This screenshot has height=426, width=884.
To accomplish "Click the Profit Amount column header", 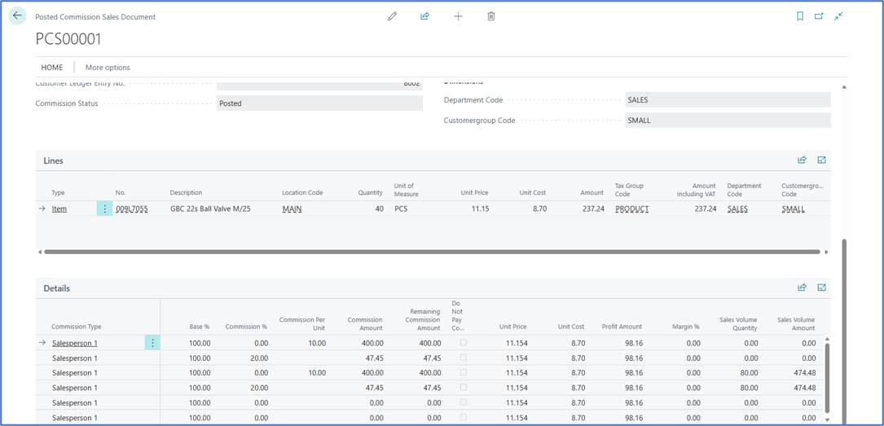I will pyautogui.click(x=622, y=327).
